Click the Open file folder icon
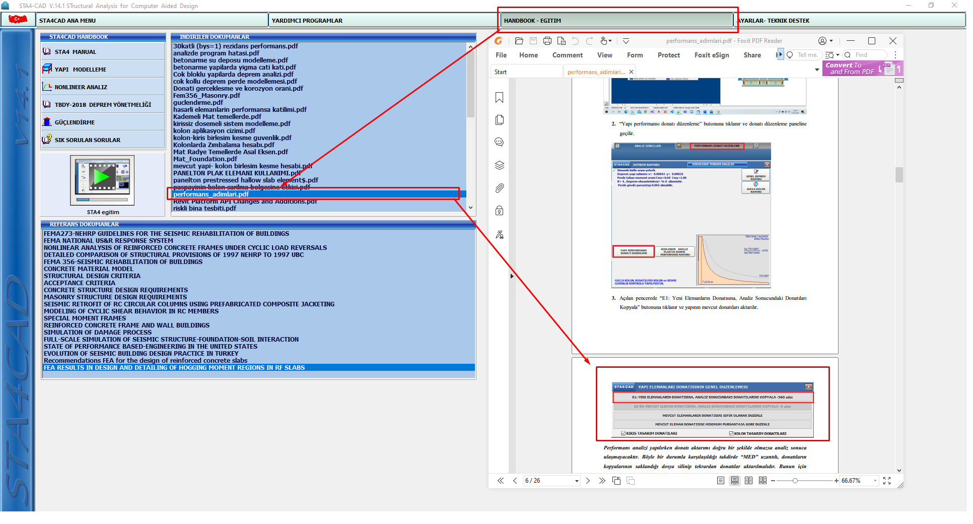Image resolution: width=973 pixels, height=524 pixels. (x=519, y=41)
